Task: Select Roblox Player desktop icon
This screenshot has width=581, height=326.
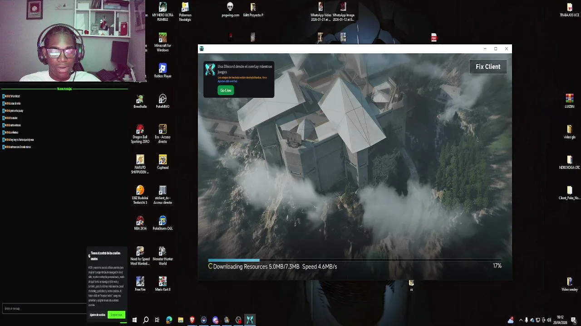Action: [162, 71]
